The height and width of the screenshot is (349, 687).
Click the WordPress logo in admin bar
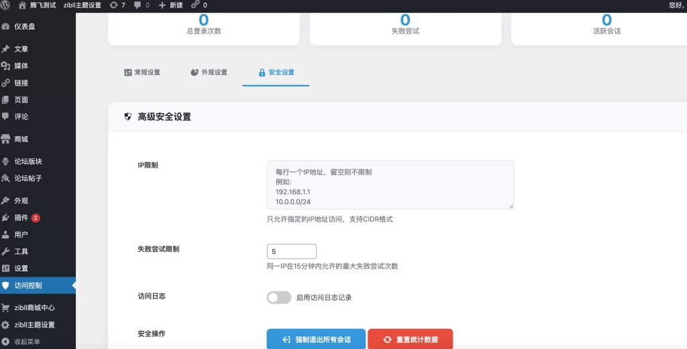point(6,5)
